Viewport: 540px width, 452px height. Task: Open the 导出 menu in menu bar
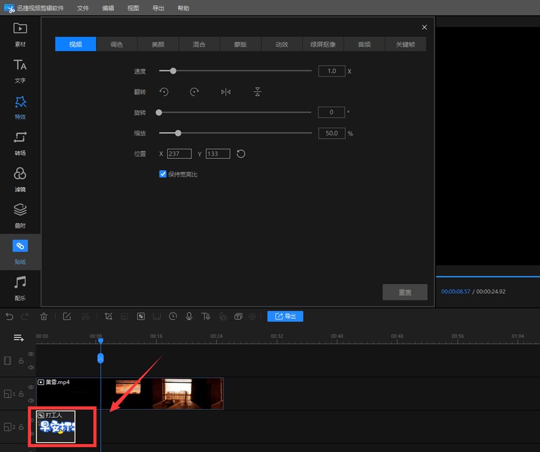point(158,8)
